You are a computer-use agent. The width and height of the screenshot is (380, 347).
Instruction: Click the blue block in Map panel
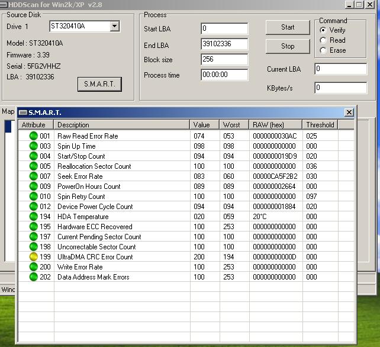coord(8,127)
